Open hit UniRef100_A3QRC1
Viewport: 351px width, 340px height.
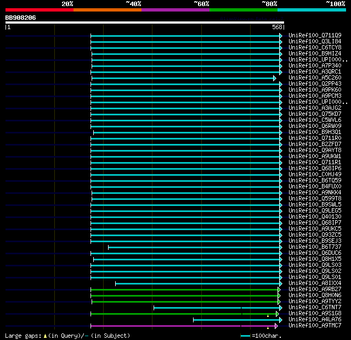click(315, 72)
